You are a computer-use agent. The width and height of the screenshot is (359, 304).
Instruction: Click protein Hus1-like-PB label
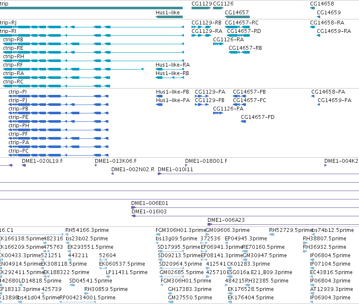(x=173, y=92)
